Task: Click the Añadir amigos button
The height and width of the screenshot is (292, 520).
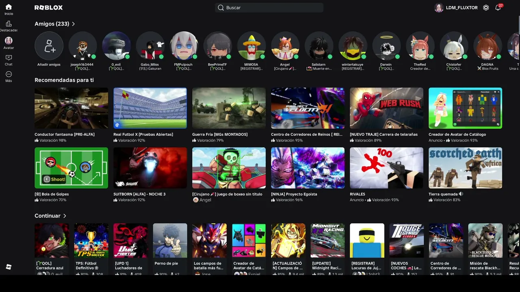Action: click(x=49, y=46)
